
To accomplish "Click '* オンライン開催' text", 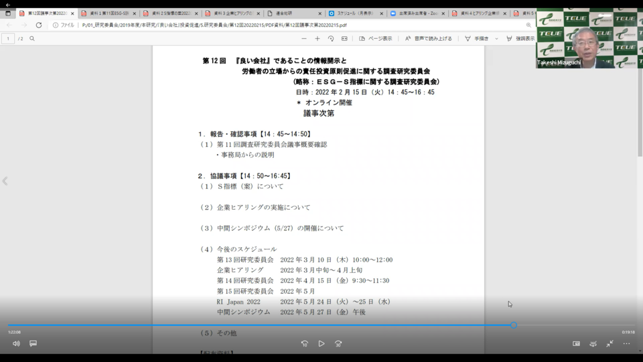I will (x=324, y=103).
